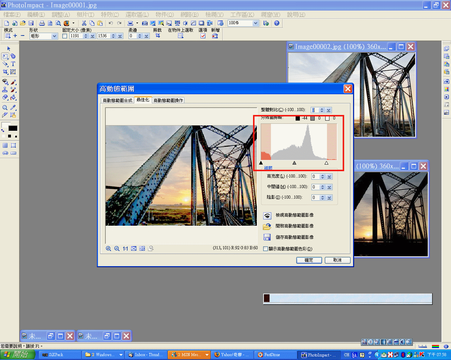This screenshot has height=360, width=451.
Task: Click the 開始 Start button
Action: [17, 355]
